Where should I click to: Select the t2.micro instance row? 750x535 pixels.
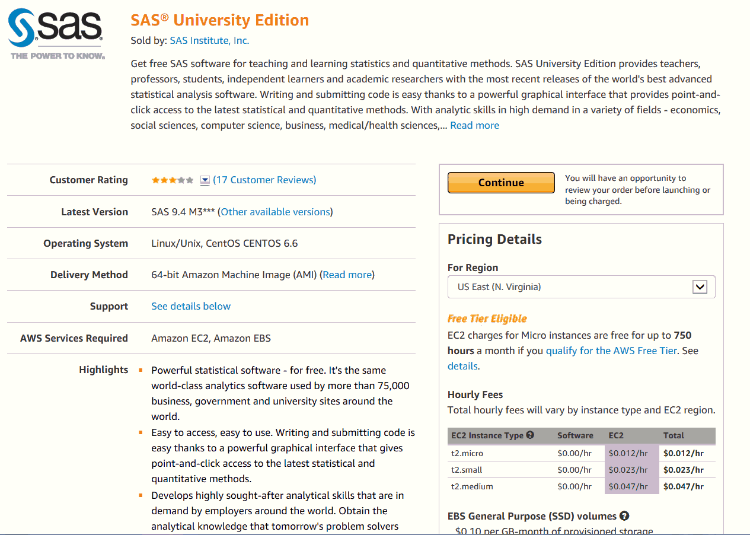point(581,453)
